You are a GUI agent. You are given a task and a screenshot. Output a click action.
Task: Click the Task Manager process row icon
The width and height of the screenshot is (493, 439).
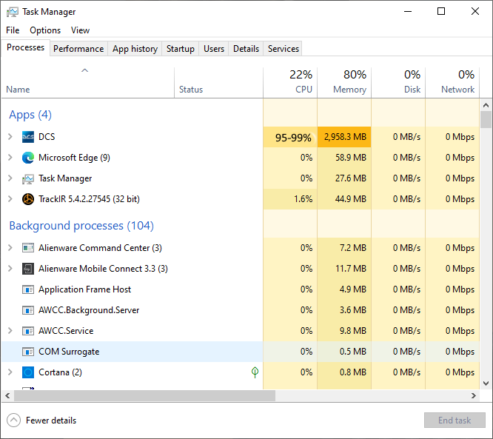click(x=28, y=178)
